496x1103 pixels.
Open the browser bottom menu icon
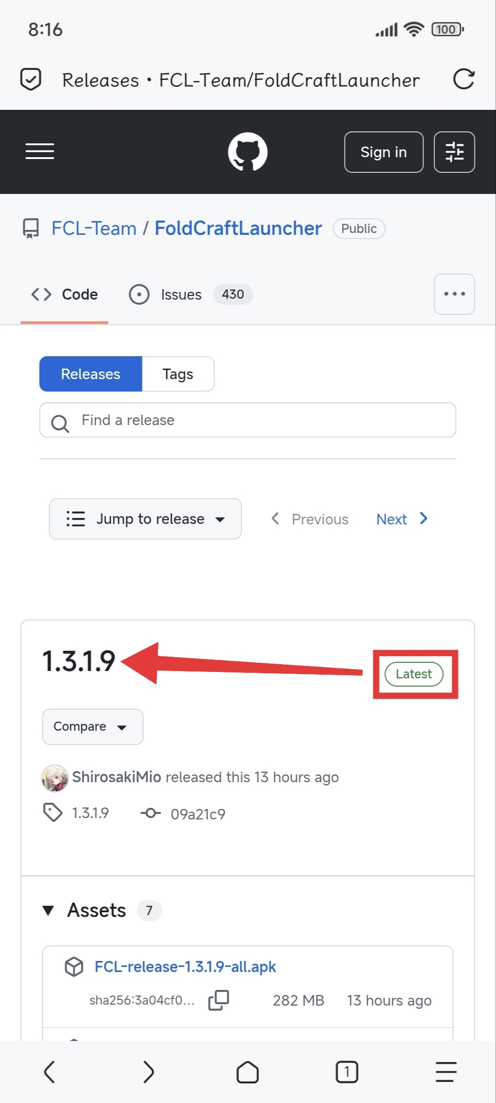point(446,1072)
